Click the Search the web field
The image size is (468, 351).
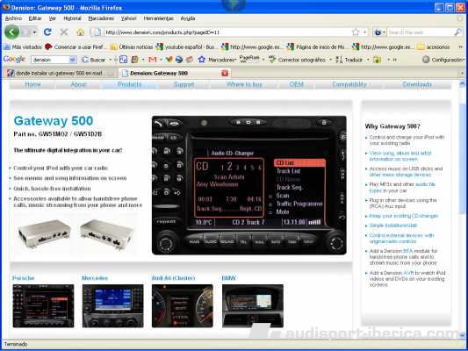[420, 32]
